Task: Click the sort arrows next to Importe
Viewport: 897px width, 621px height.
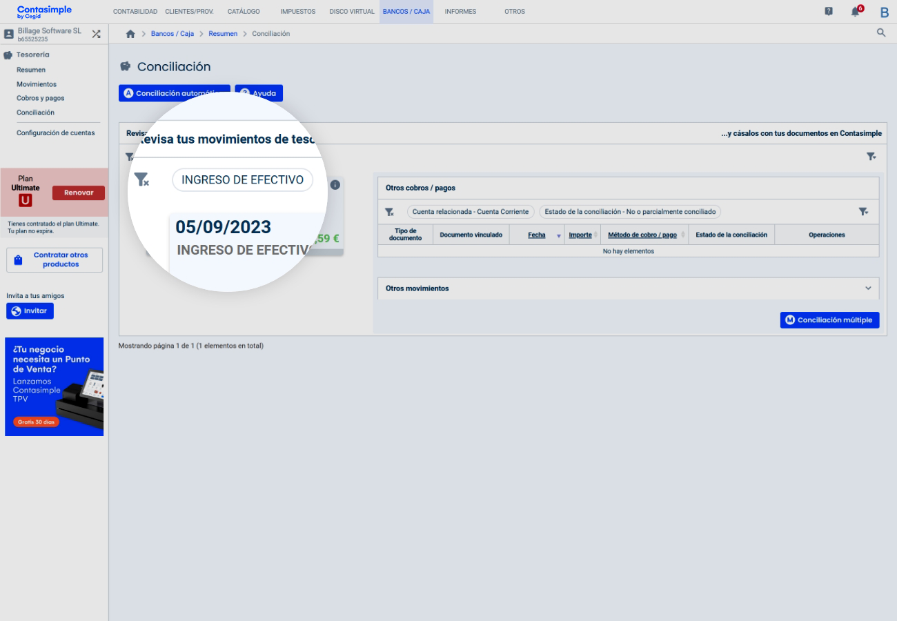Action: point(595,235)
